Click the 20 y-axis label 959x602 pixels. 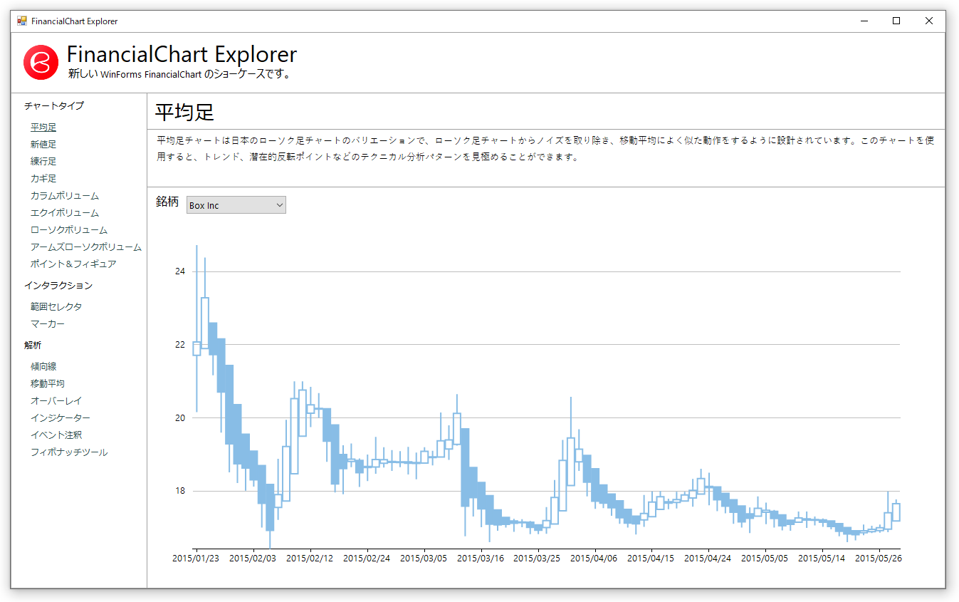[x=180, y=418]
